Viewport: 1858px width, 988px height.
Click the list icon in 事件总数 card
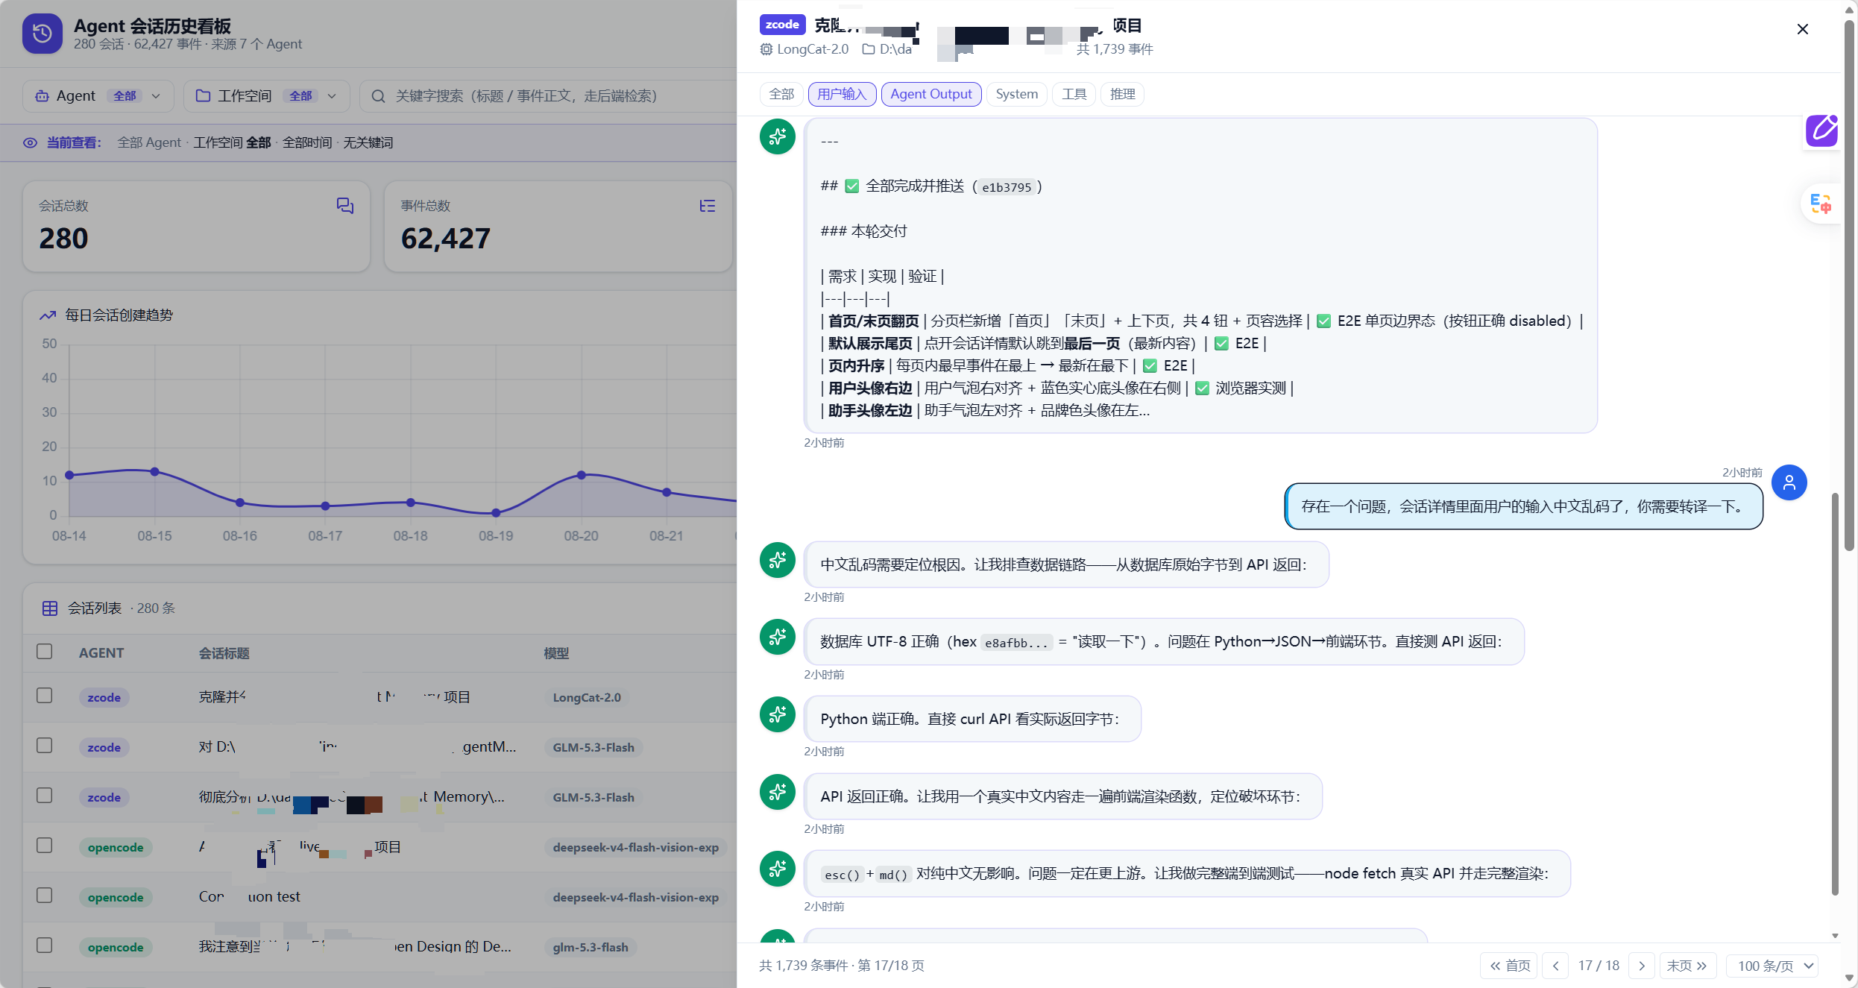pos(707,206)
